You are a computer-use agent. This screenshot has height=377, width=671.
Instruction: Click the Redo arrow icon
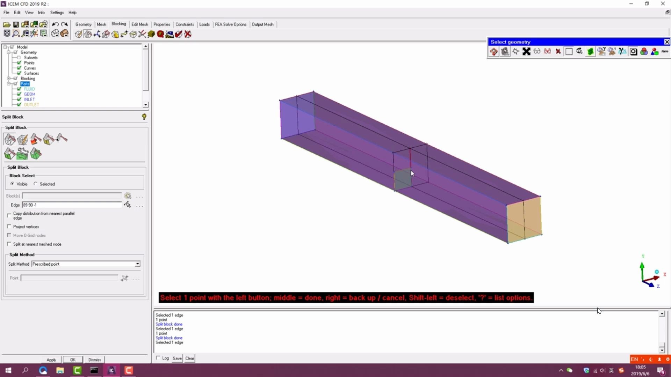[64, 24]
